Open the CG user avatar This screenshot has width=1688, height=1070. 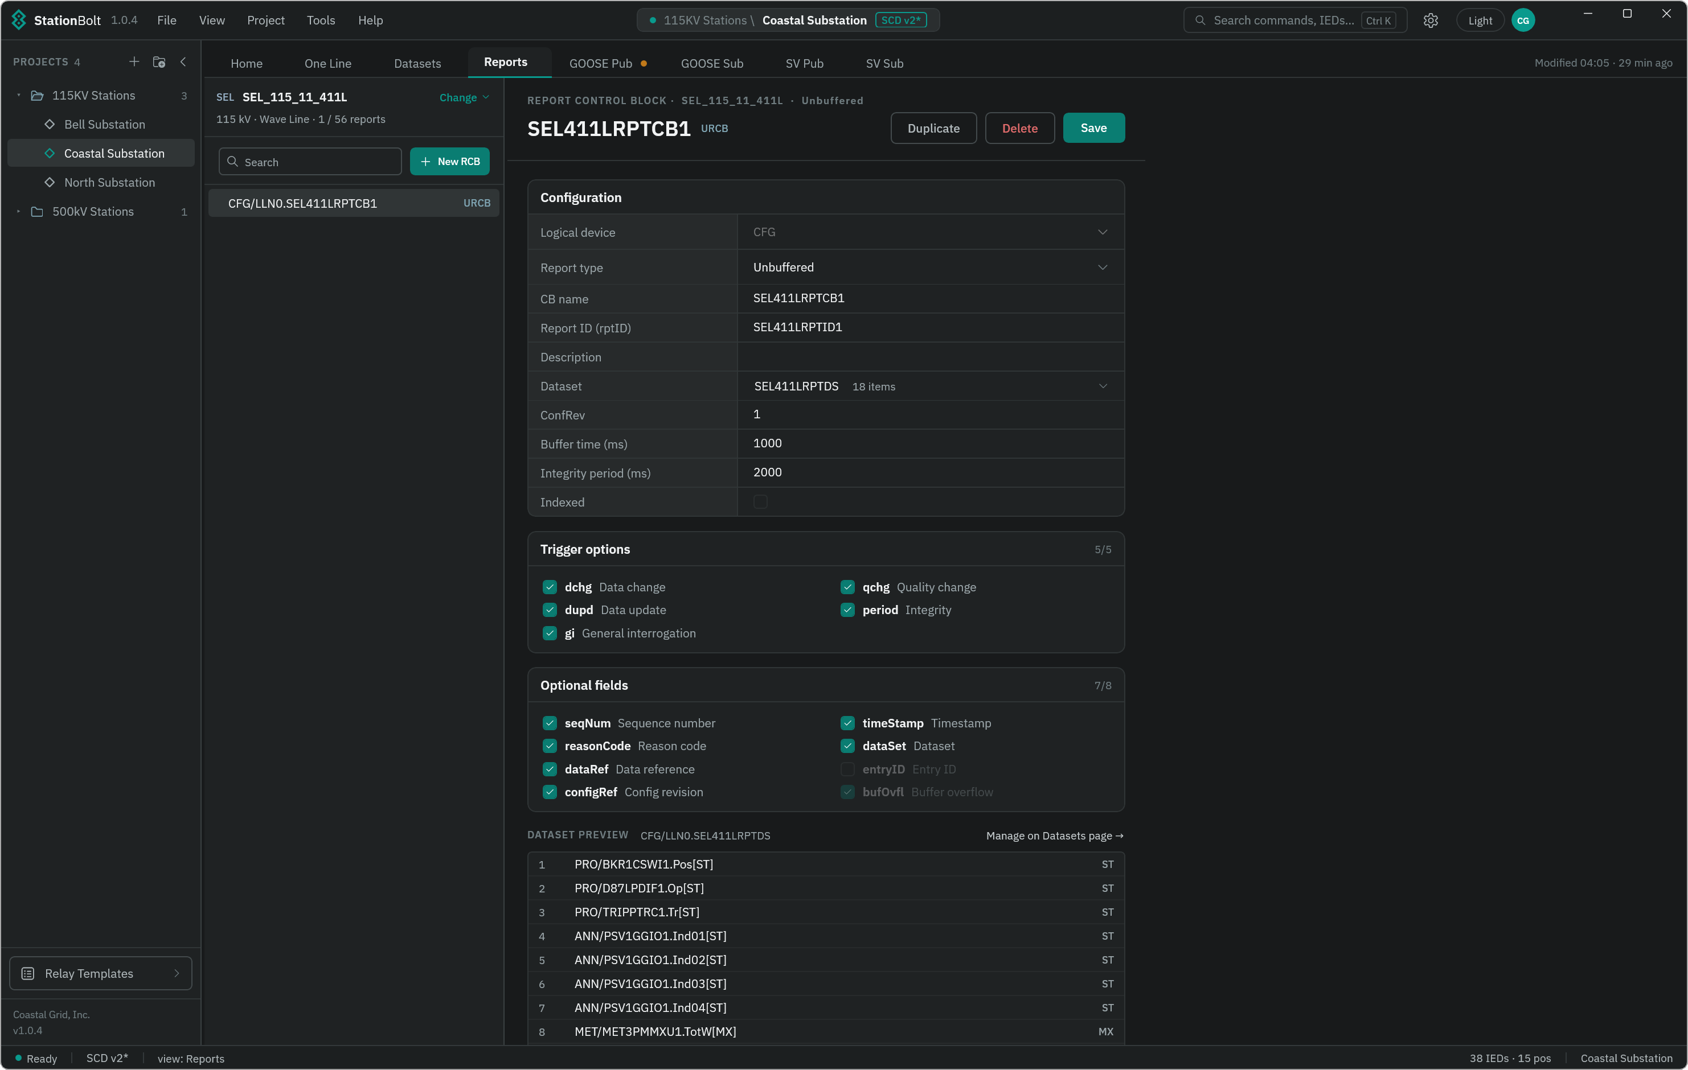tap(1523, 20)
